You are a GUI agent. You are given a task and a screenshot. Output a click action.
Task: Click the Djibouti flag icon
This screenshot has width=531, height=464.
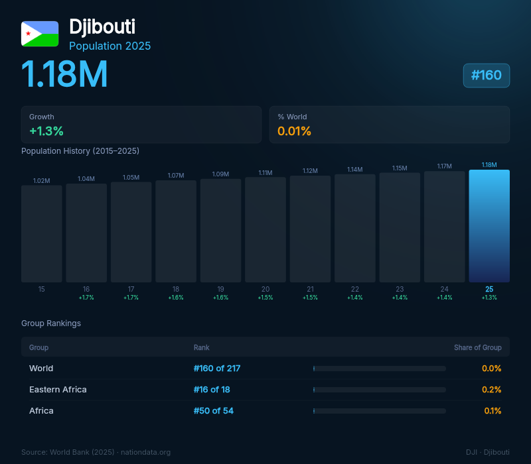(x=40, y=34)
